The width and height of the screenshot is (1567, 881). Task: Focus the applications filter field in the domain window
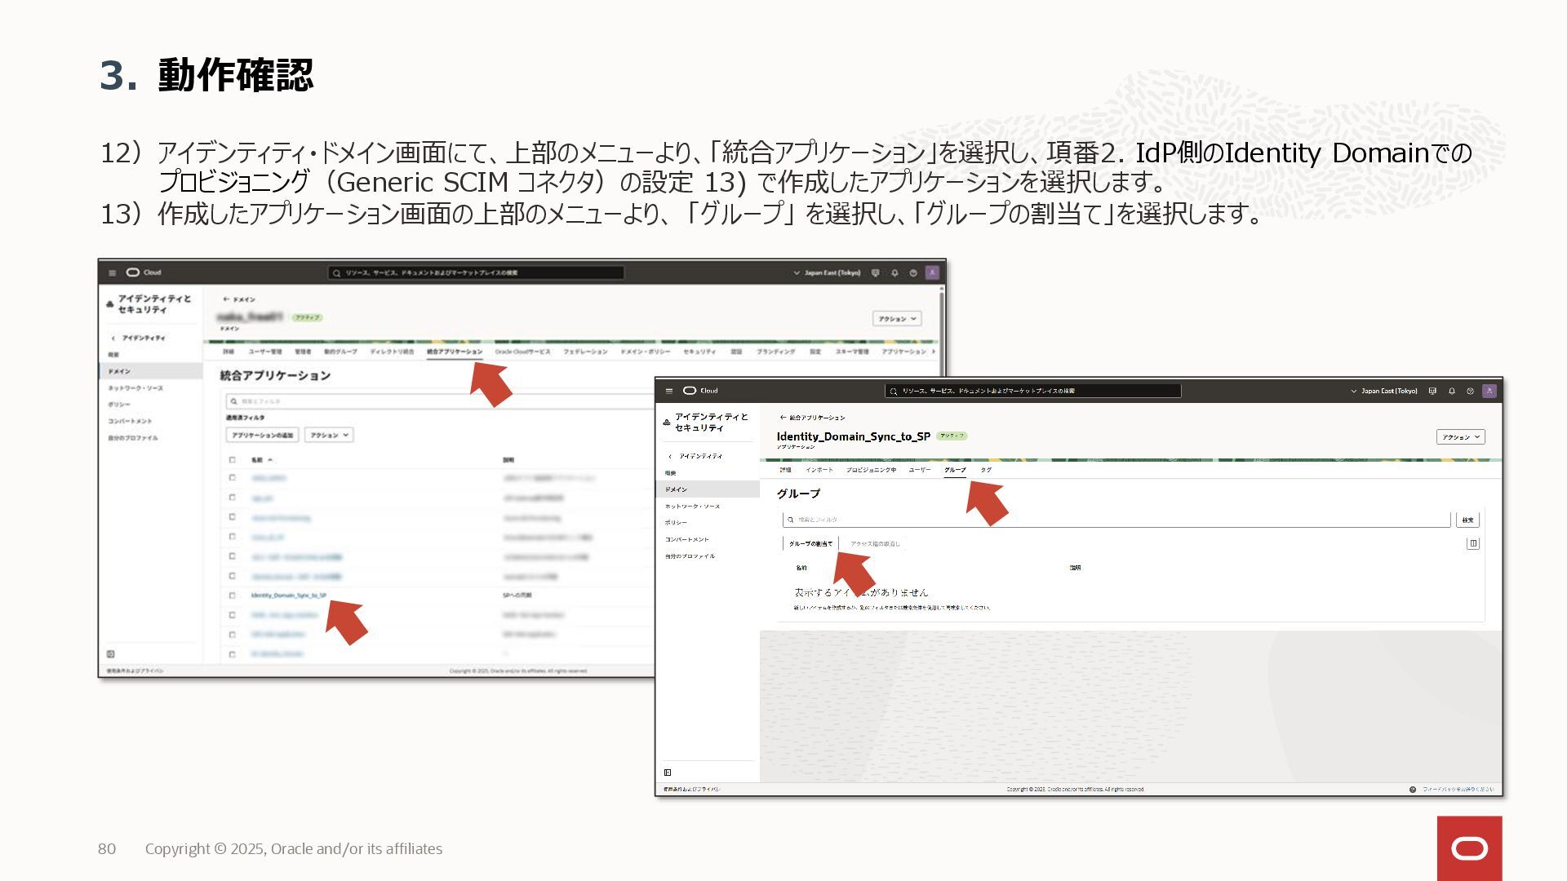pos(441,401)
